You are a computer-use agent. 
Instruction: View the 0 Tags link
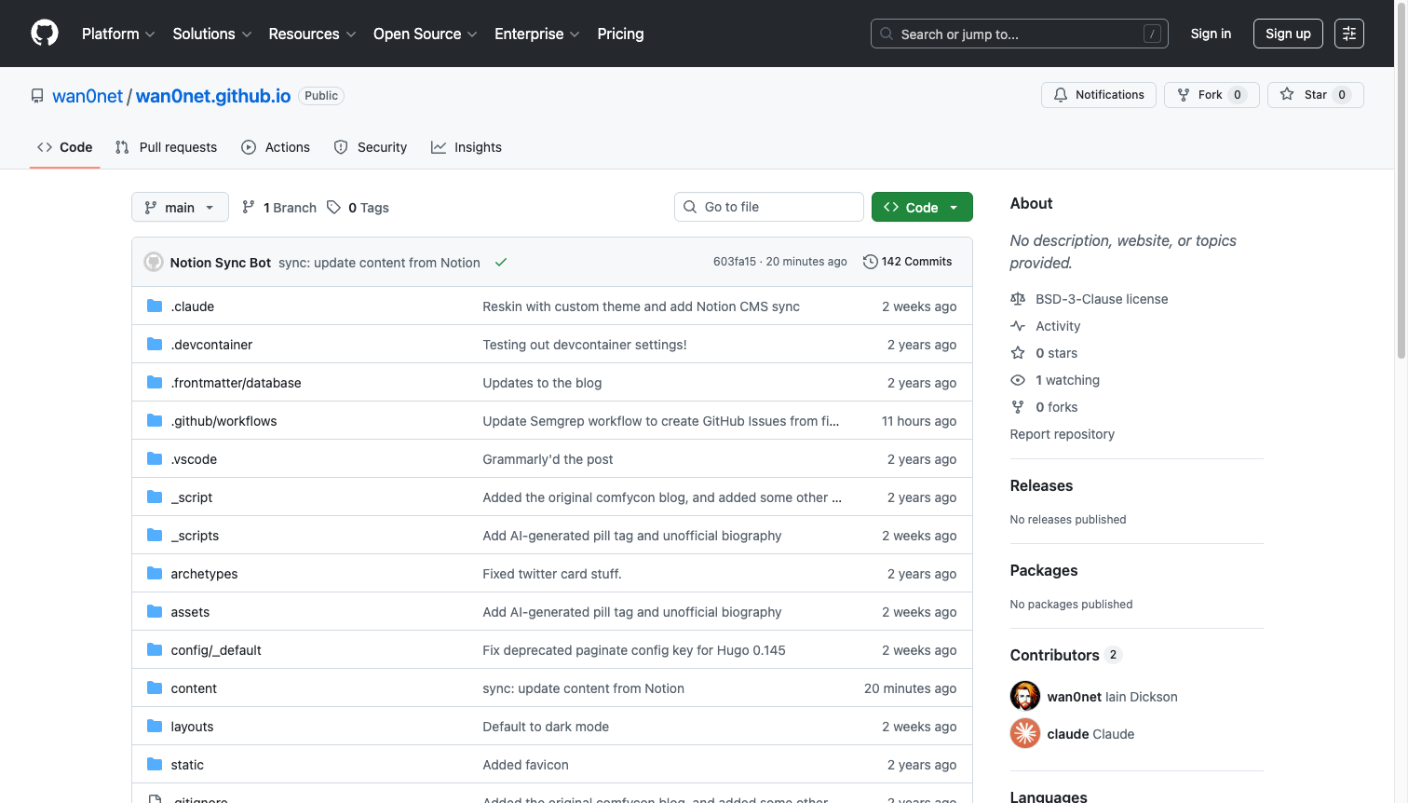click(359, 208)
